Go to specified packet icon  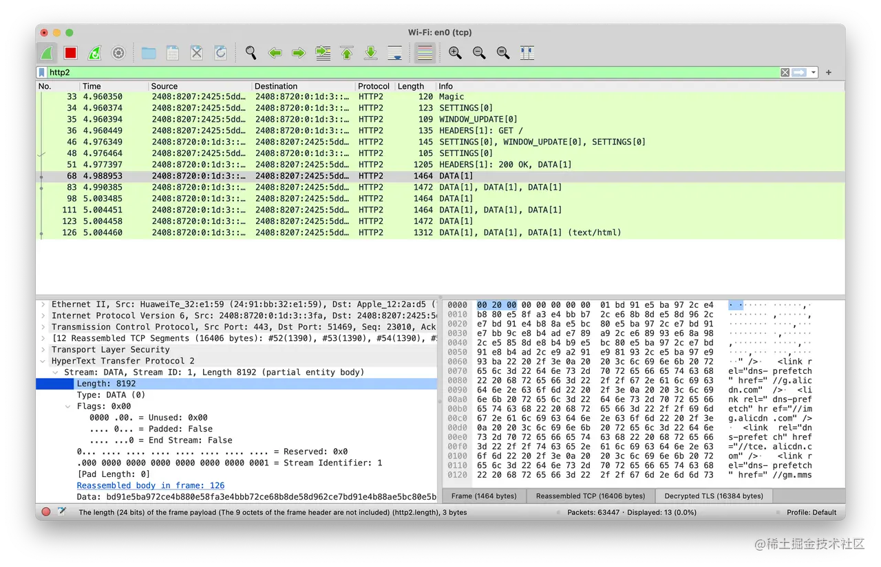[323, 53]
